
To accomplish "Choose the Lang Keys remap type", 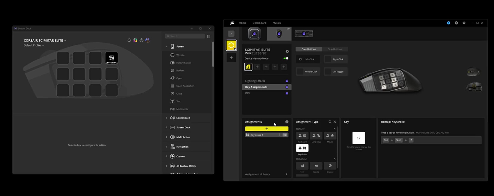I will [x=316, y=136].
